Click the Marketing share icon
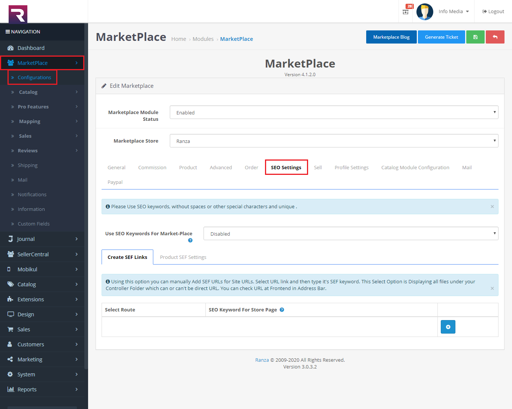This screenshot has width=512, height=409. click(x=10, y=359)
